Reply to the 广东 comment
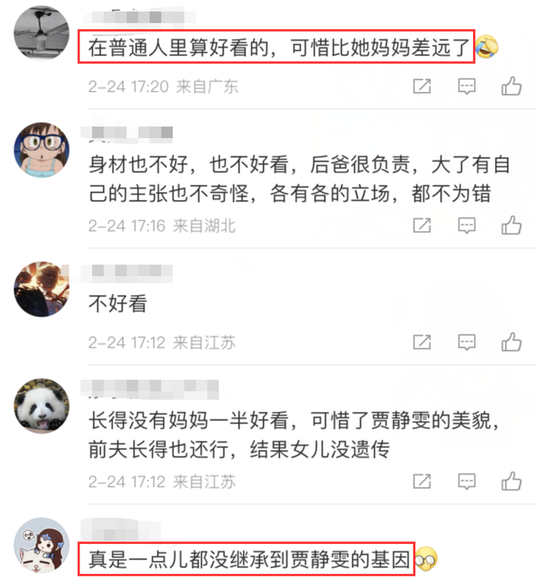Image resolution: width=536 pixels, height=580 pixels. tap(466, 86)
